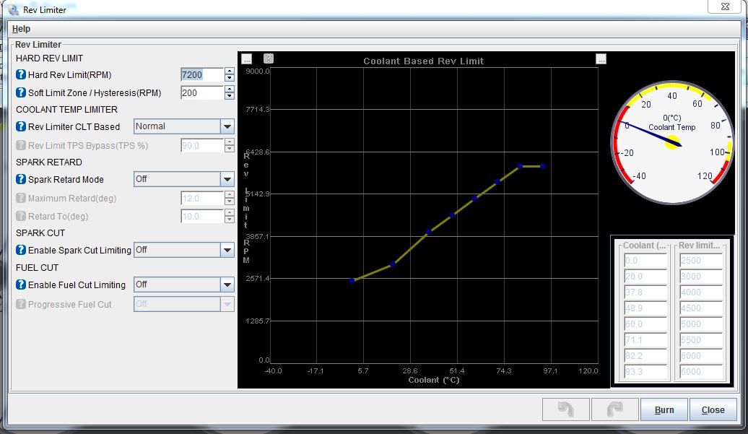Increase Hard Rev Limit with up arrow
This screenshot has width=748, height=434.
(x=230, y=71)
